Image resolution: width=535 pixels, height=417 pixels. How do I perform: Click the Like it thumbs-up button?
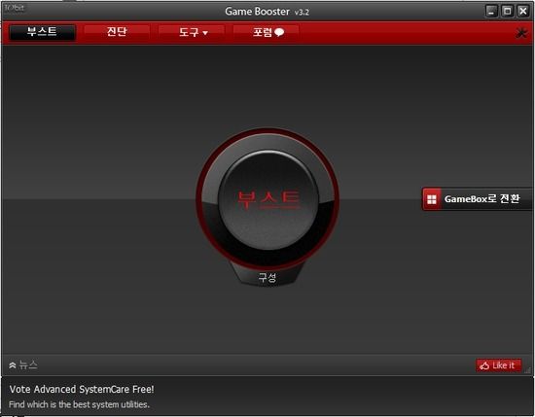click(498, 365)
